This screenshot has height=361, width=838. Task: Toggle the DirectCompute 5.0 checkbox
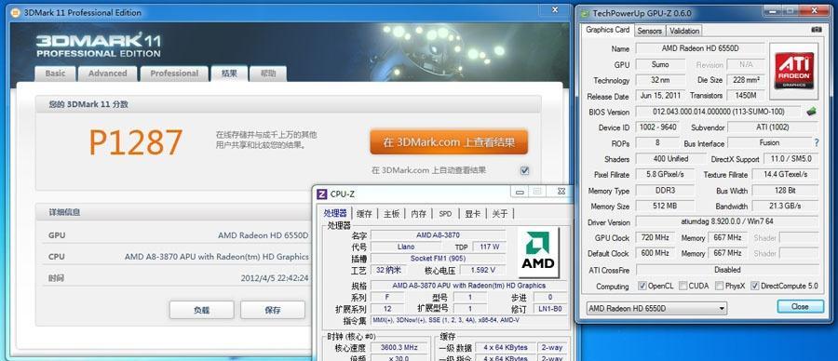(x=754, y=286)
